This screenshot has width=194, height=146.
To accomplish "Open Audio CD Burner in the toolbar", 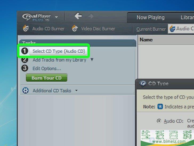I will pos(48,29).
